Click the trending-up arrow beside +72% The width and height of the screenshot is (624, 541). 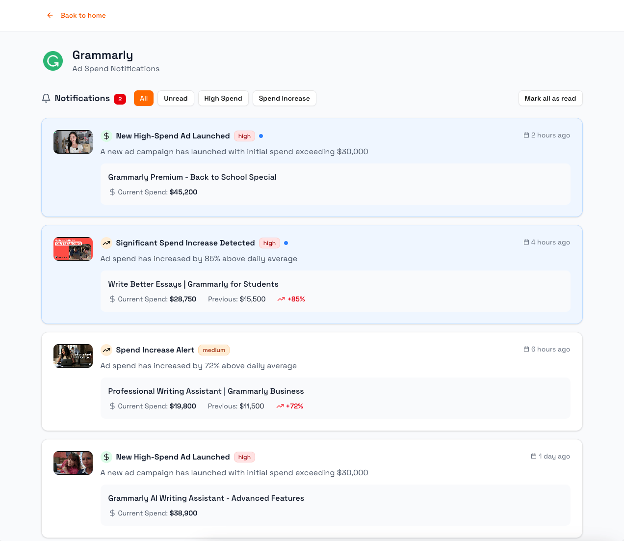pos(280,406)
